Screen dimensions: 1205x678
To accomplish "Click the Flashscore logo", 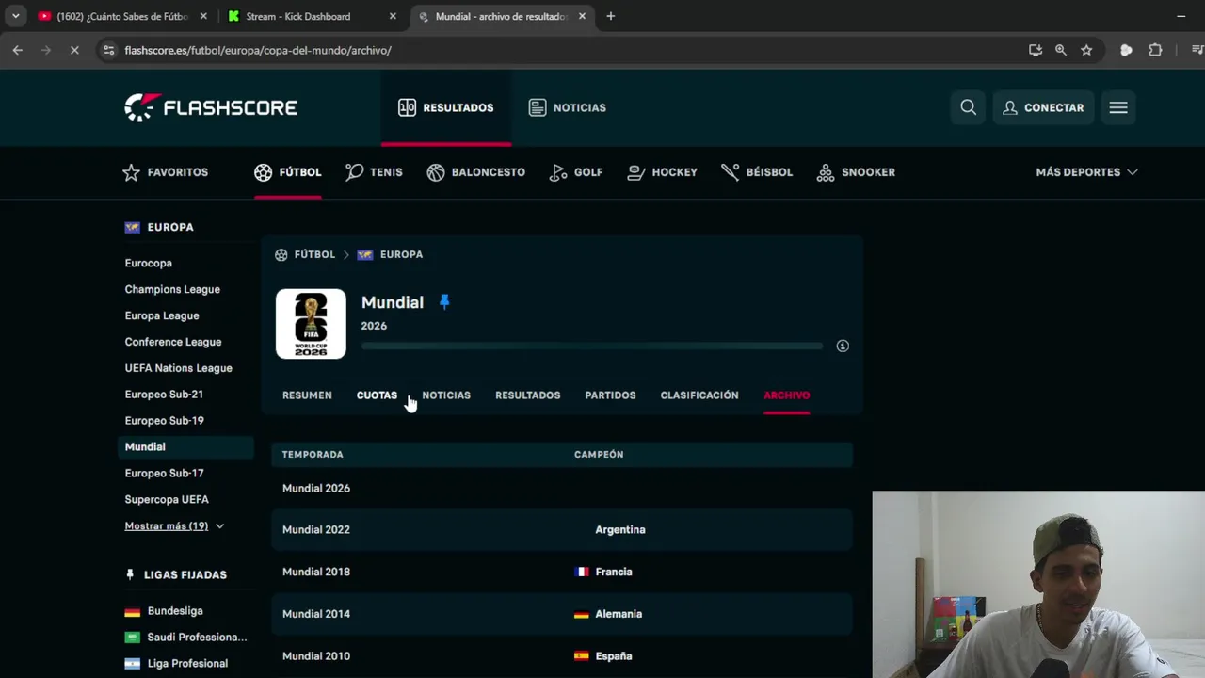I will (211, 107).
